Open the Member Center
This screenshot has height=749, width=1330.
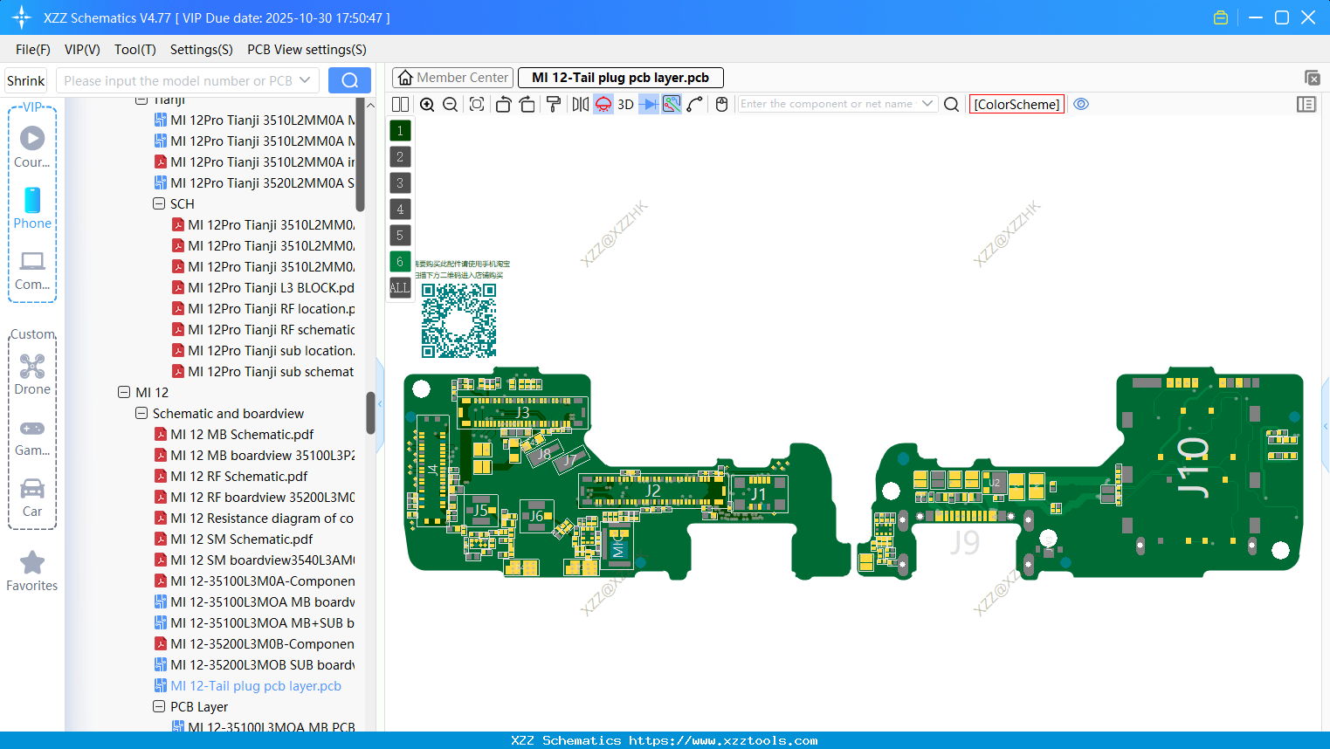451,78
